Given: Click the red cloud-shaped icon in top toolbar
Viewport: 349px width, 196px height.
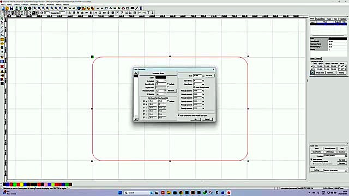Looking at the screenshot, I should 123,8.
